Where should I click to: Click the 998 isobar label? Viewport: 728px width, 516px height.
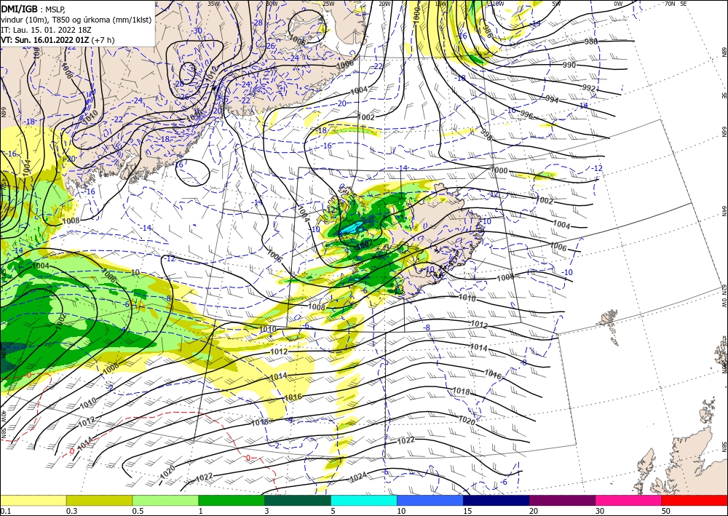(x=486, y=135)
